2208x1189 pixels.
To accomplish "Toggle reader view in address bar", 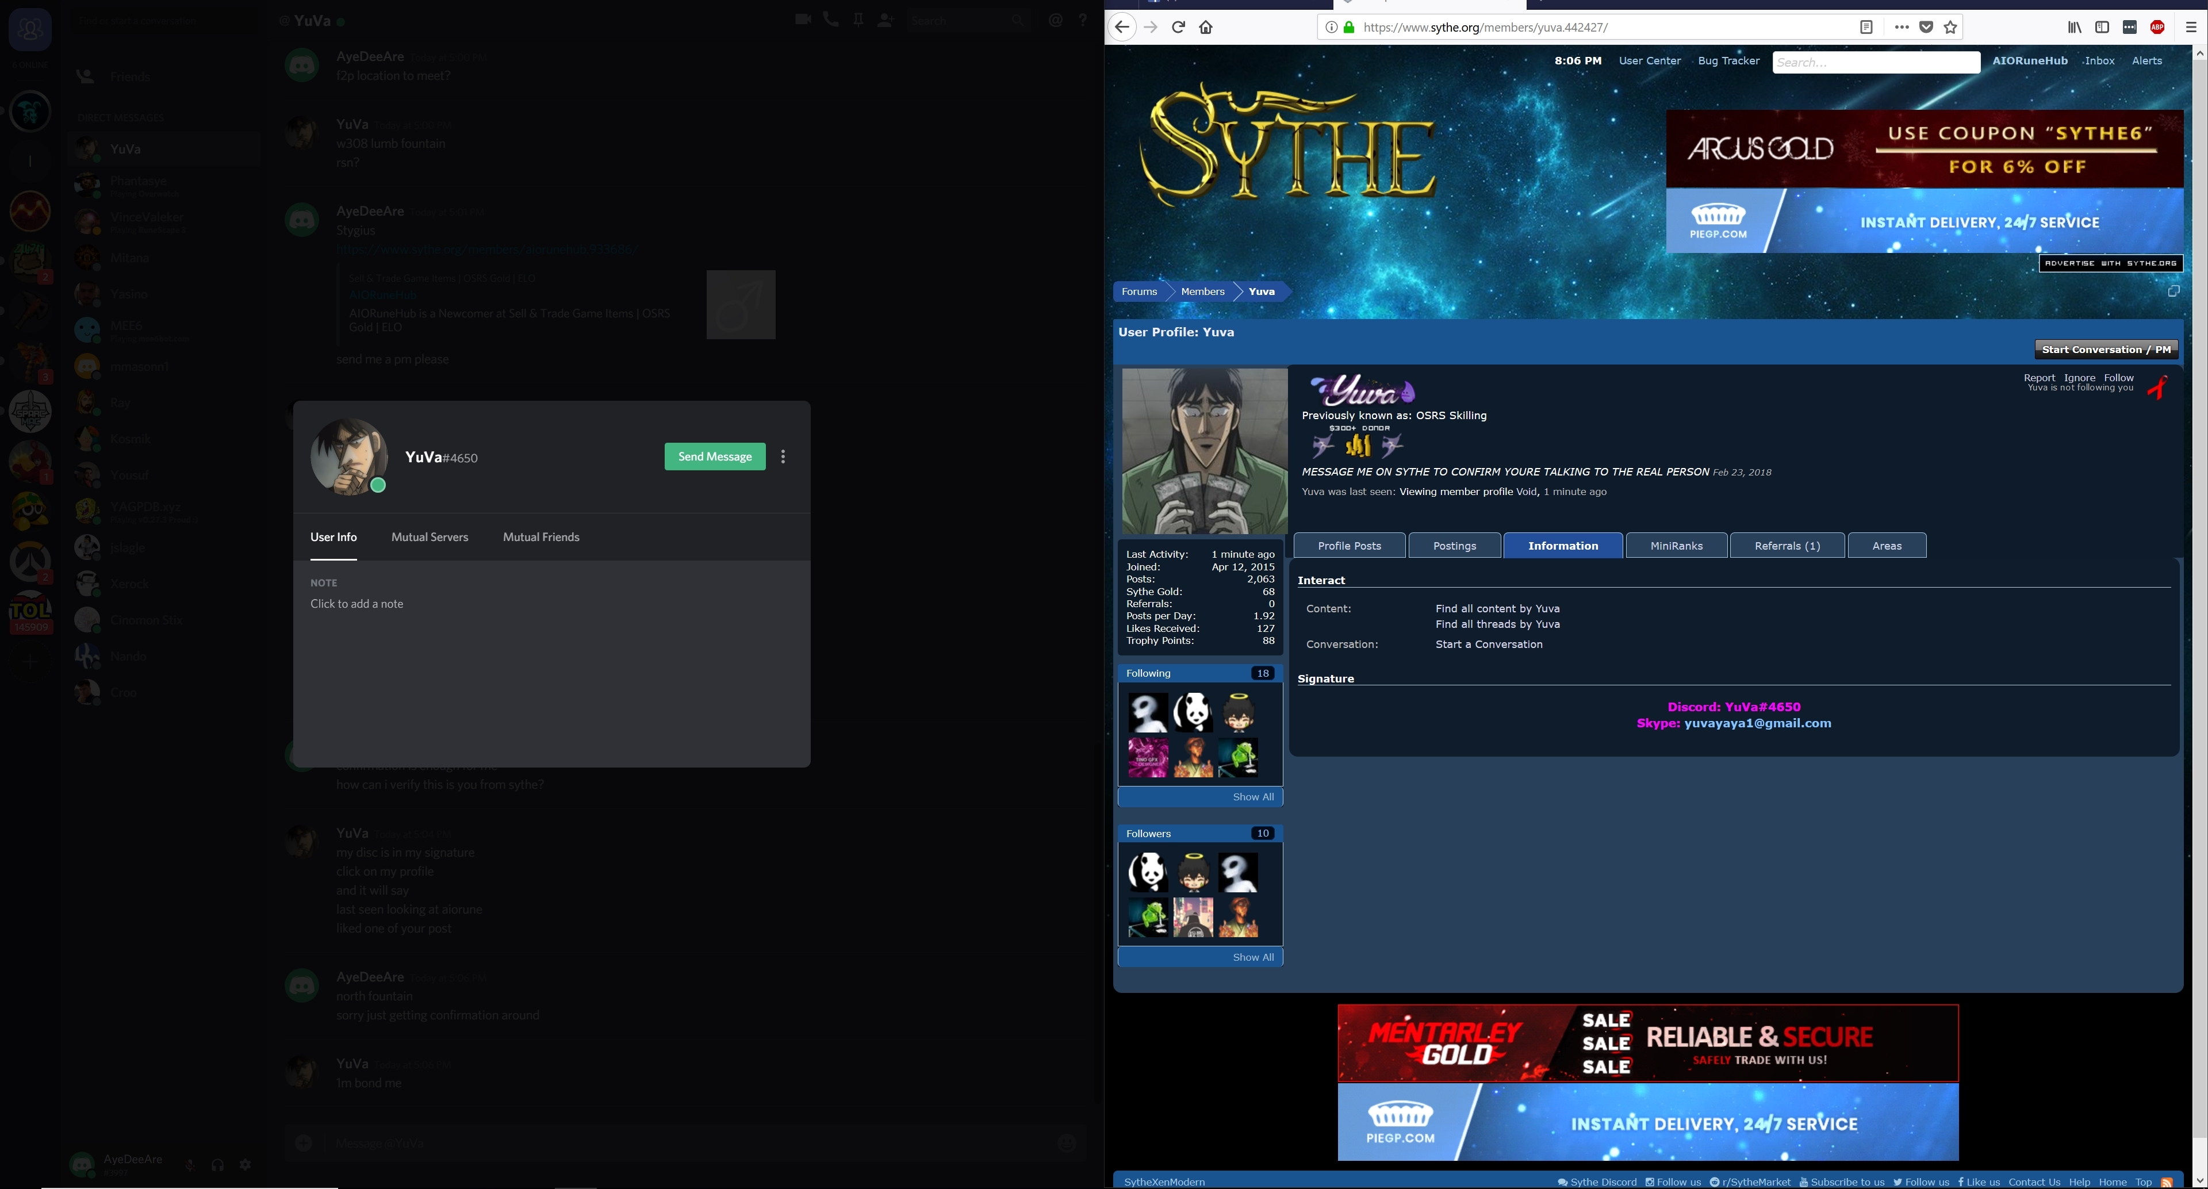I will click(x=1866, y=28).
